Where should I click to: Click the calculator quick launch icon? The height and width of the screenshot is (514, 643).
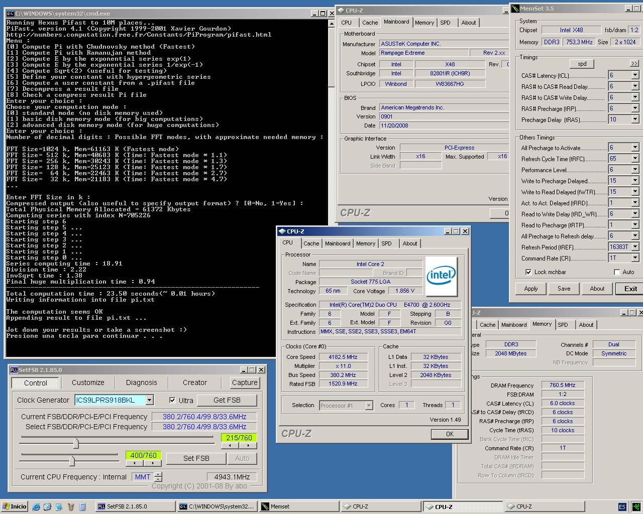click(83, 506)
